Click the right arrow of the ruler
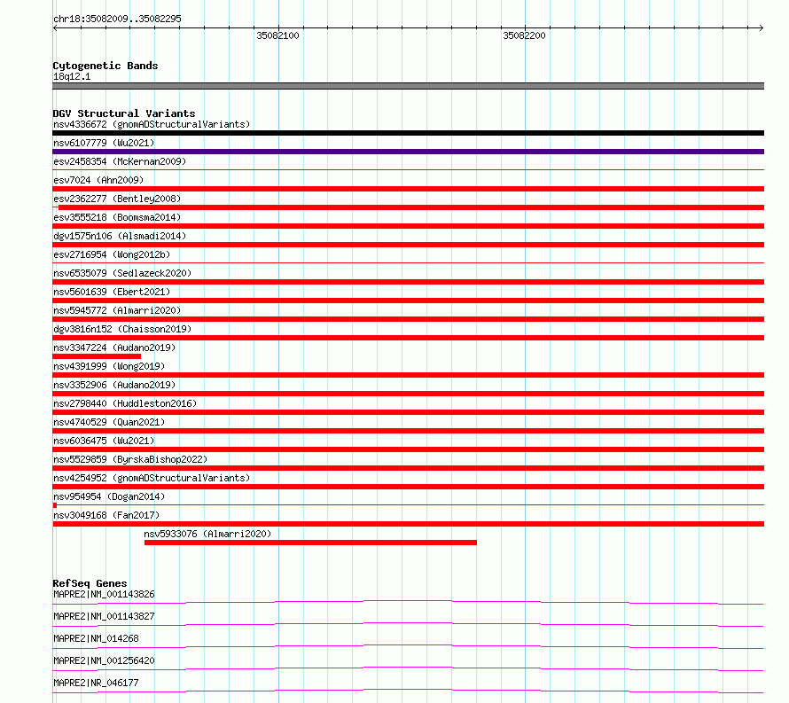This screenshot has width=789, height=703. pyautogui.click(x=762, y=28)
